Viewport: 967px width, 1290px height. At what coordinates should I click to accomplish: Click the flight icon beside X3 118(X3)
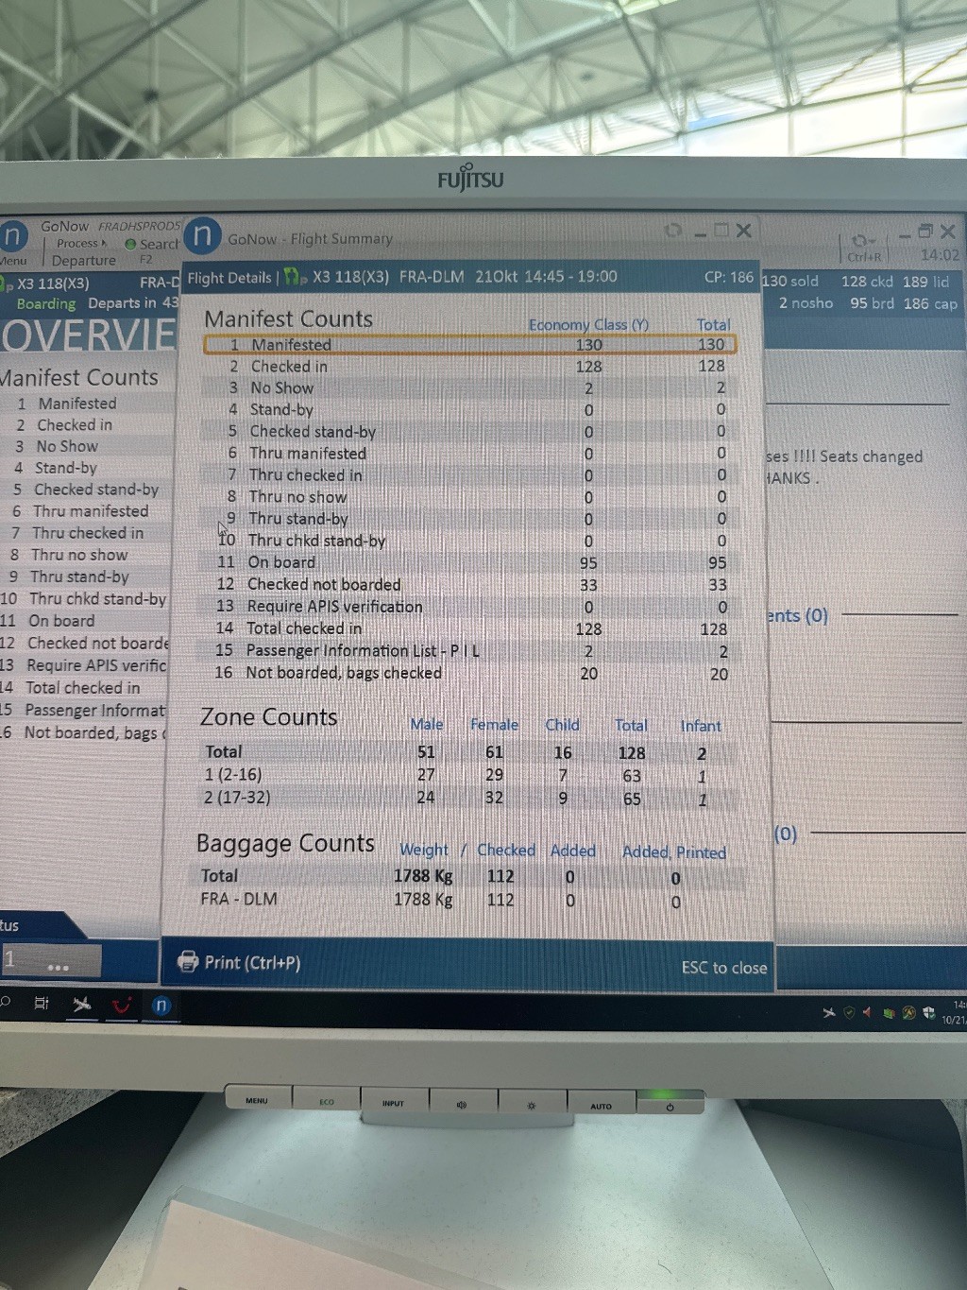295,278
